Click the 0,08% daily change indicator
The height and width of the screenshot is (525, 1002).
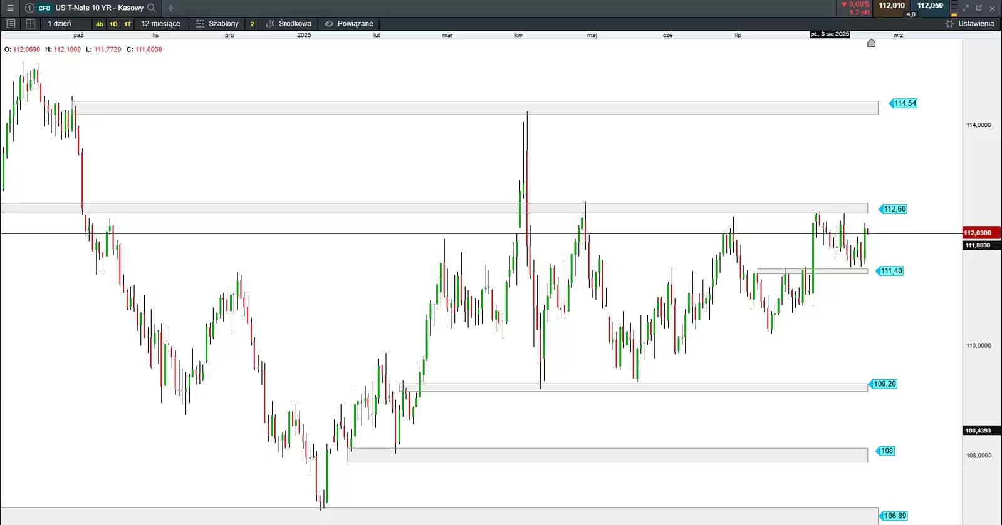(856, 4)
